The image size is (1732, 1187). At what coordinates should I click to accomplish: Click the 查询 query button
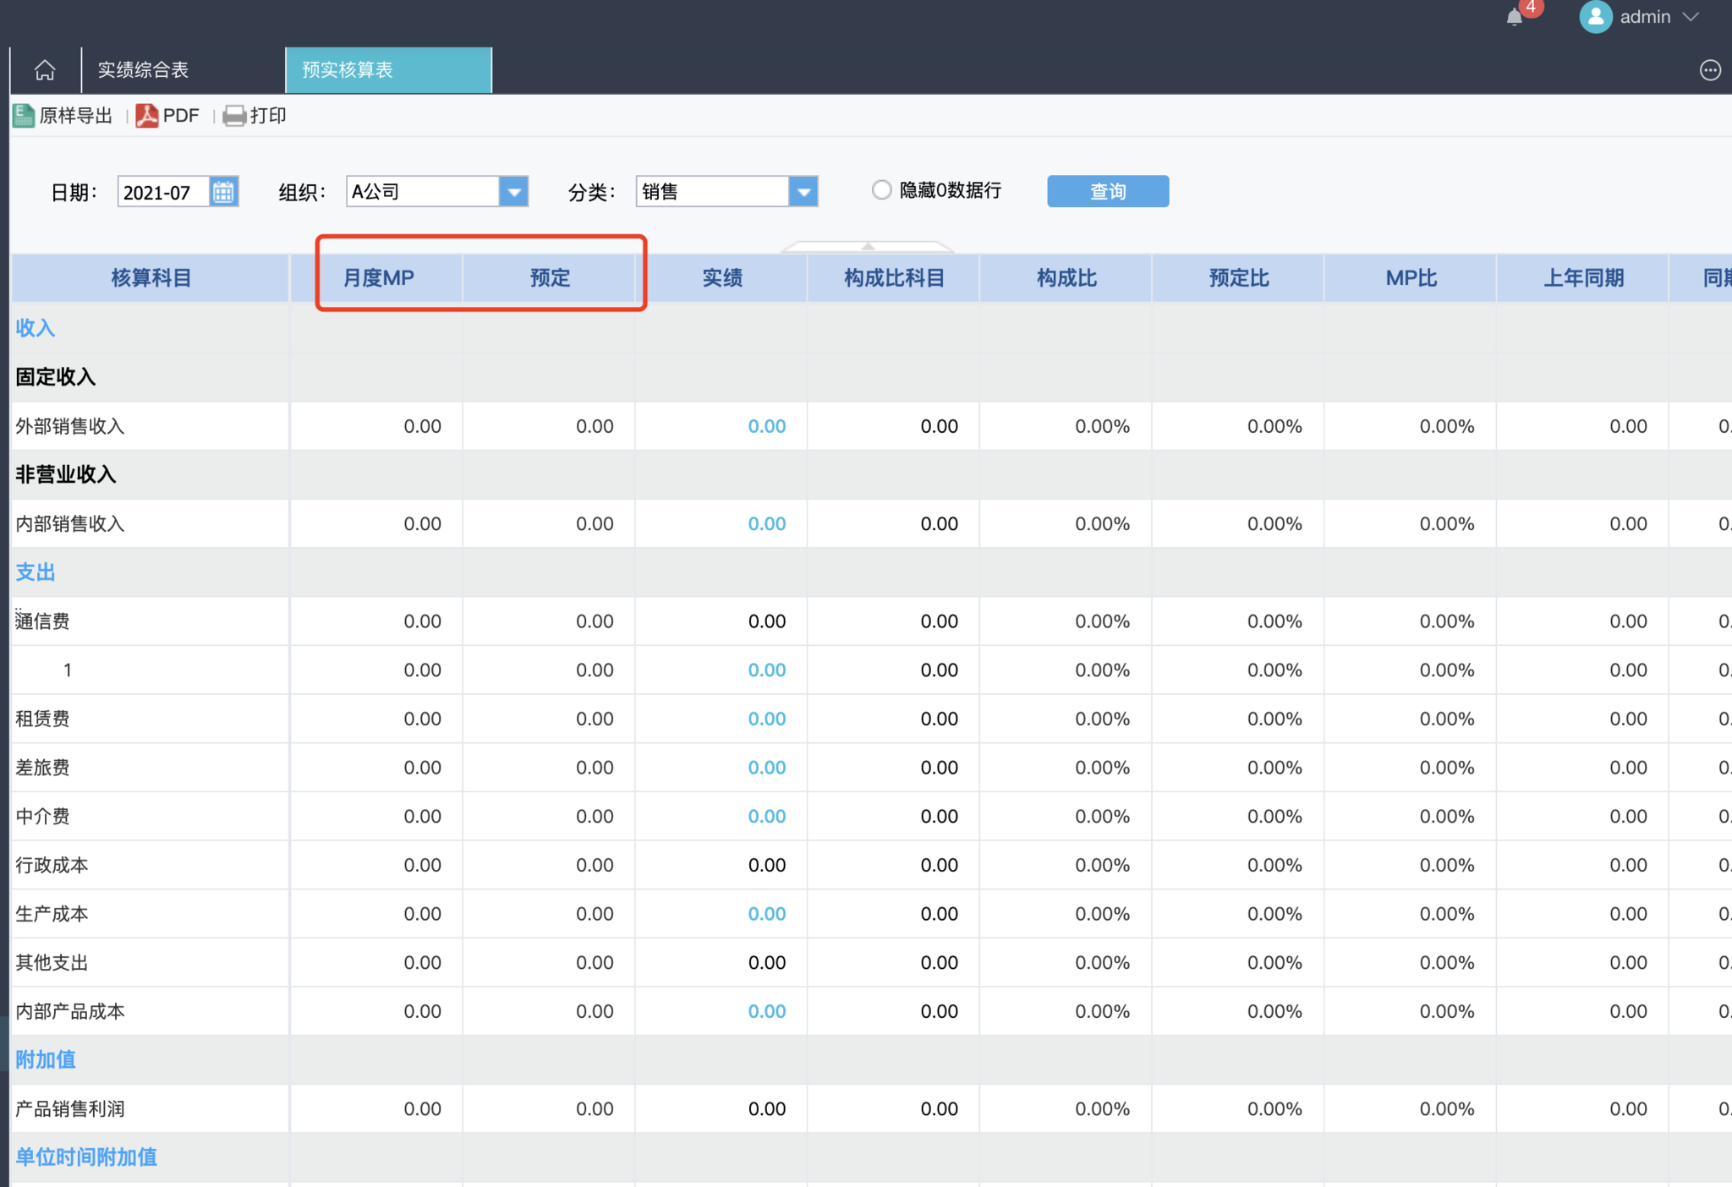coord(1107,192)
